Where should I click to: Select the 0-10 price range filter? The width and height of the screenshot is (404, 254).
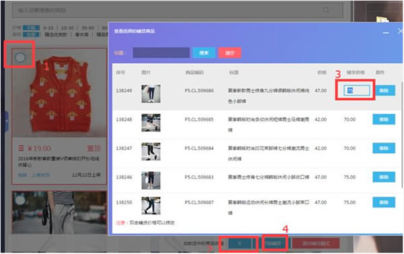pyautogui.click(x=48, y=28)
